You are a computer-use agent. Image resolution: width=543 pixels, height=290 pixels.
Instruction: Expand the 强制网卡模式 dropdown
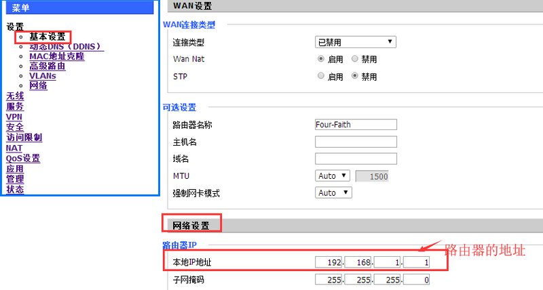click(x=333, y=193)
